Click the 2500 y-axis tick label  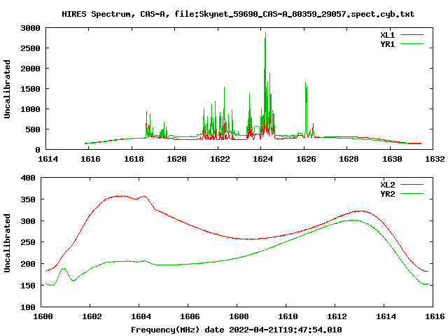pyautogui.click(x=30, y=48)
